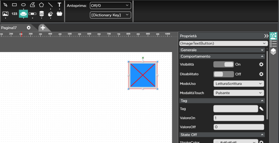
Task: Select the Text tool
Action: tap(59, 5)
